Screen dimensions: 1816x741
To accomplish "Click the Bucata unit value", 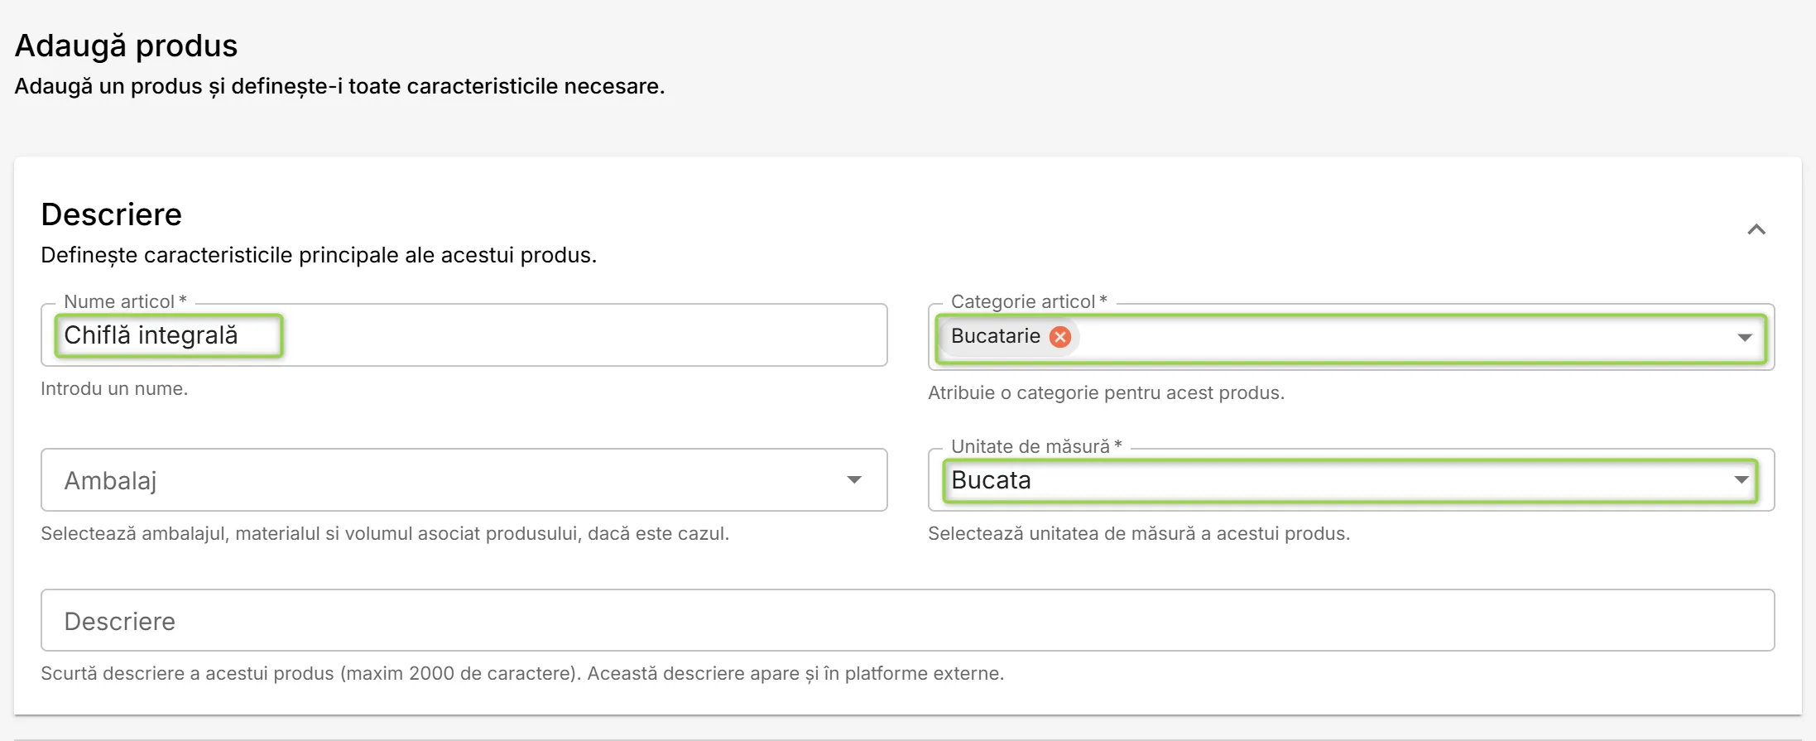I will [x=991, y=480].
